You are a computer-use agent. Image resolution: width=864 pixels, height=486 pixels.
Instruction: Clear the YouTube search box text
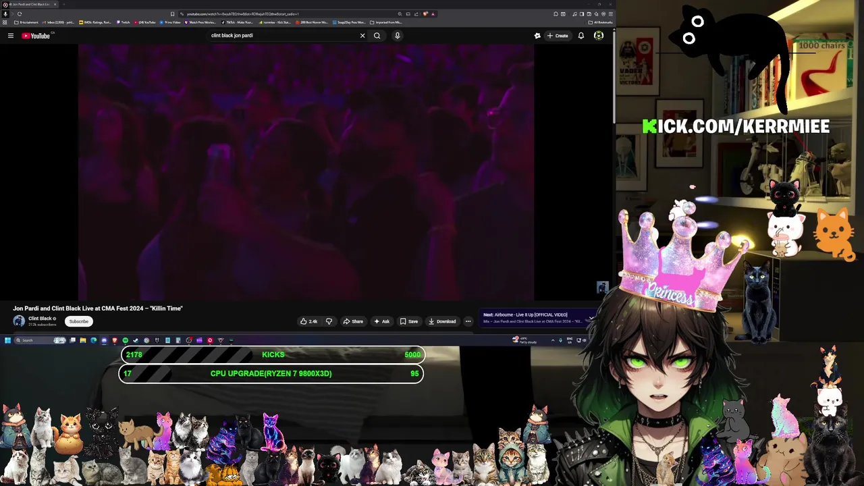tap(362, 36)
